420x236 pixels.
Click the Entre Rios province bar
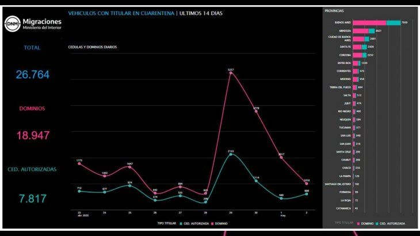click(x=356, y=63)
